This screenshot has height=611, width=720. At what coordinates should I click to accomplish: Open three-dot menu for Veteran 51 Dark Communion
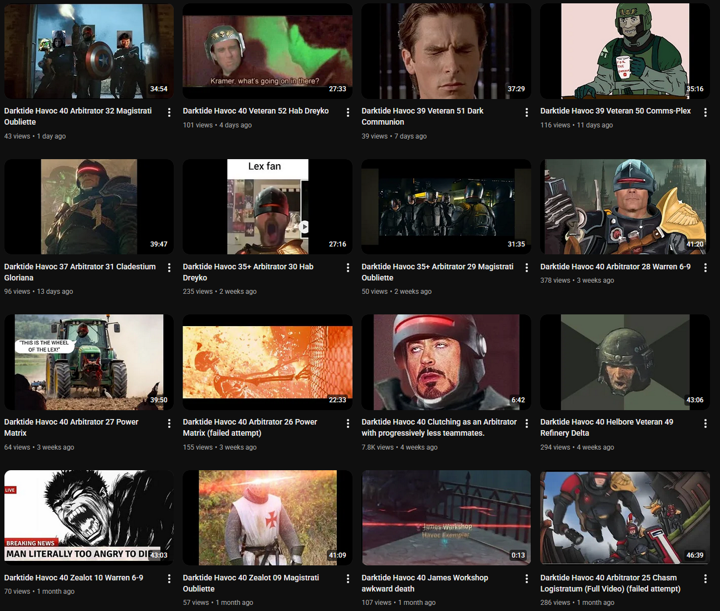(x=527, y=112)
